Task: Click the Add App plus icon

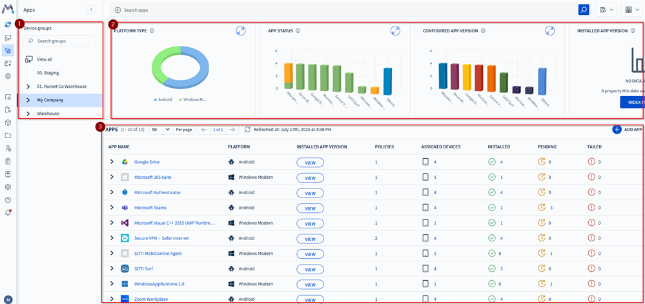Action: click(617, 130)
